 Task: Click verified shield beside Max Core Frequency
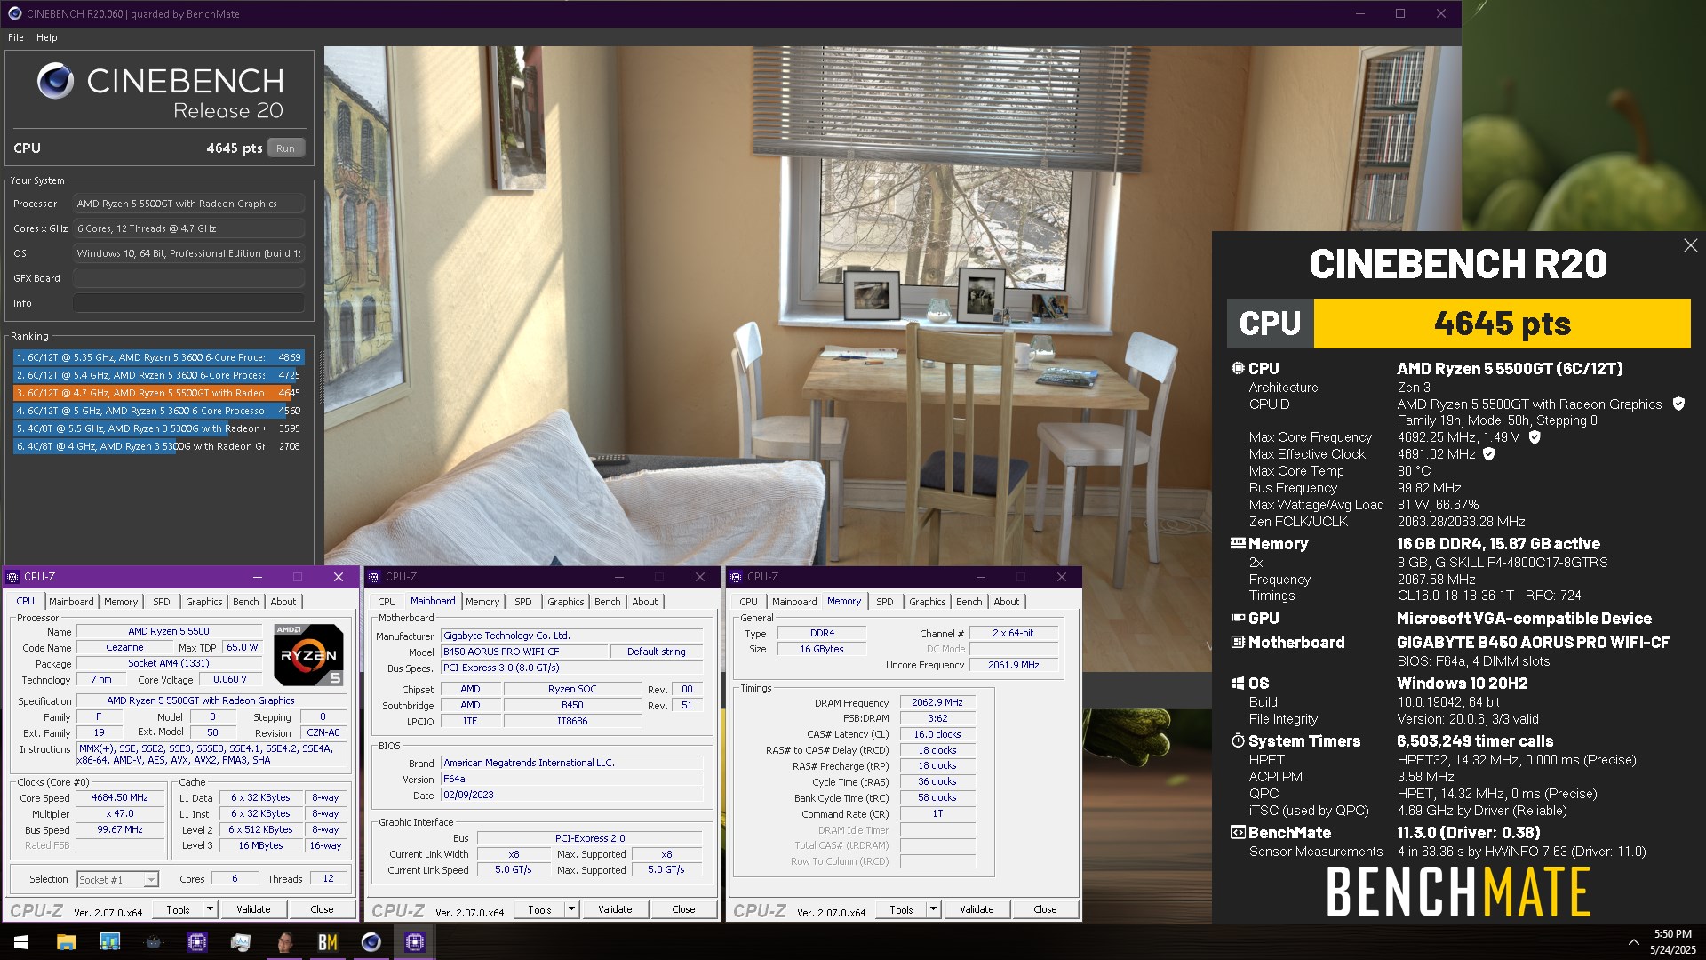point(1535,437)
